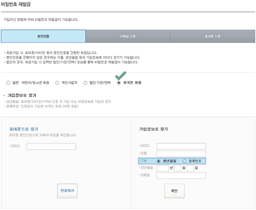Select the 개인사업자 radio option
256x210 pixels.
(57, 83)
